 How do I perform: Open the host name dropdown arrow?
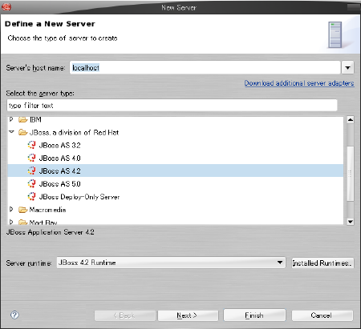(x=347, y=68)
